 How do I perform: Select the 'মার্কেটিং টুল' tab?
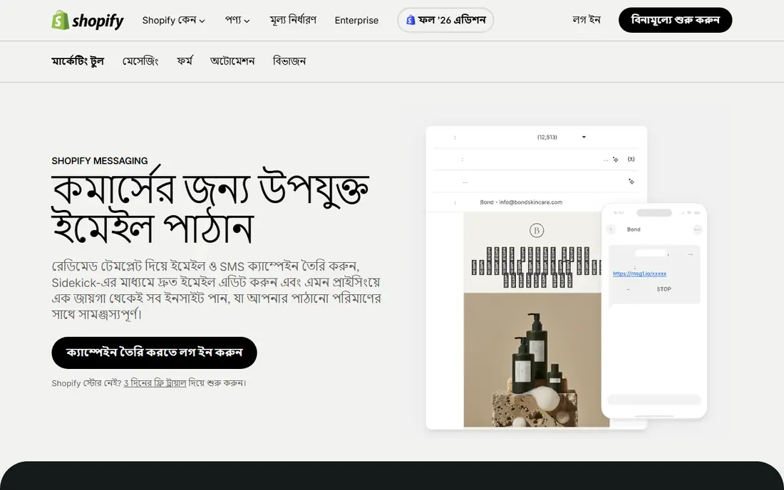point(78,61)
